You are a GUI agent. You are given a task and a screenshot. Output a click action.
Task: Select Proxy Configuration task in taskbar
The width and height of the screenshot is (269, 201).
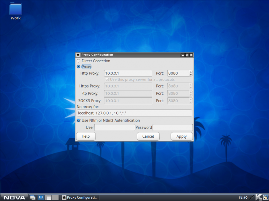click(80, 197)
